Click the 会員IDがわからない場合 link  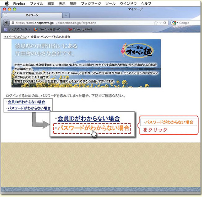(x=26, y=102)
